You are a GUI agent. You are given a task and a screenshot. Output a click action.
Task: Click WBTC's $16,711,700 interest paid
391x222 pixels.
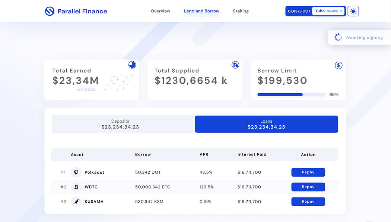coord(249,187)
